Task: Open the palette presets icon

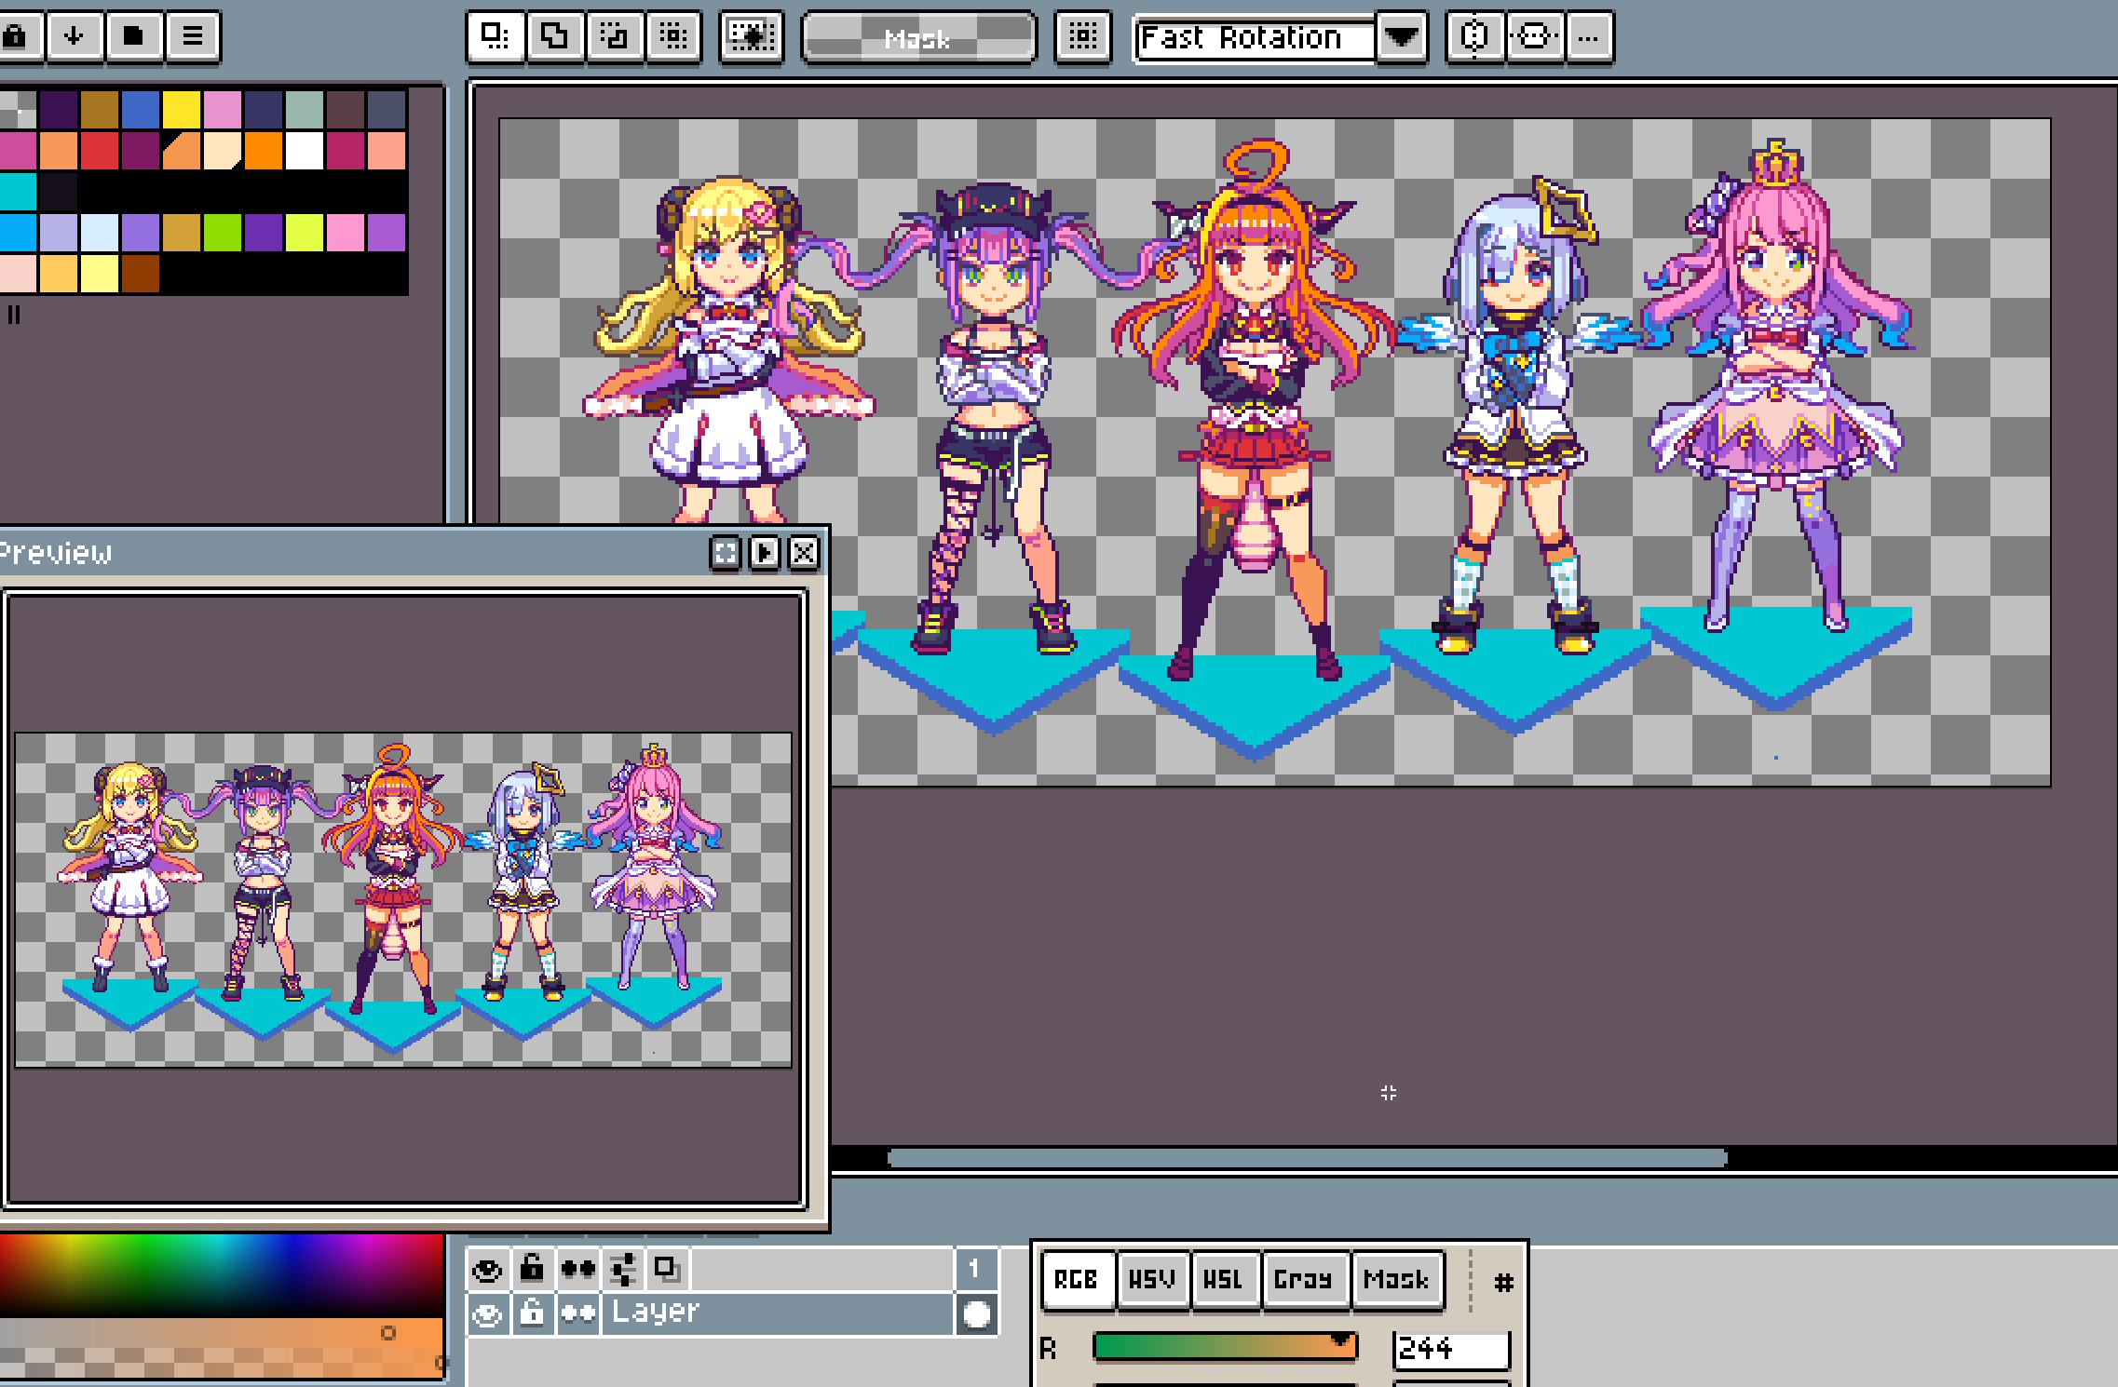Action: [x=133, y=37]
